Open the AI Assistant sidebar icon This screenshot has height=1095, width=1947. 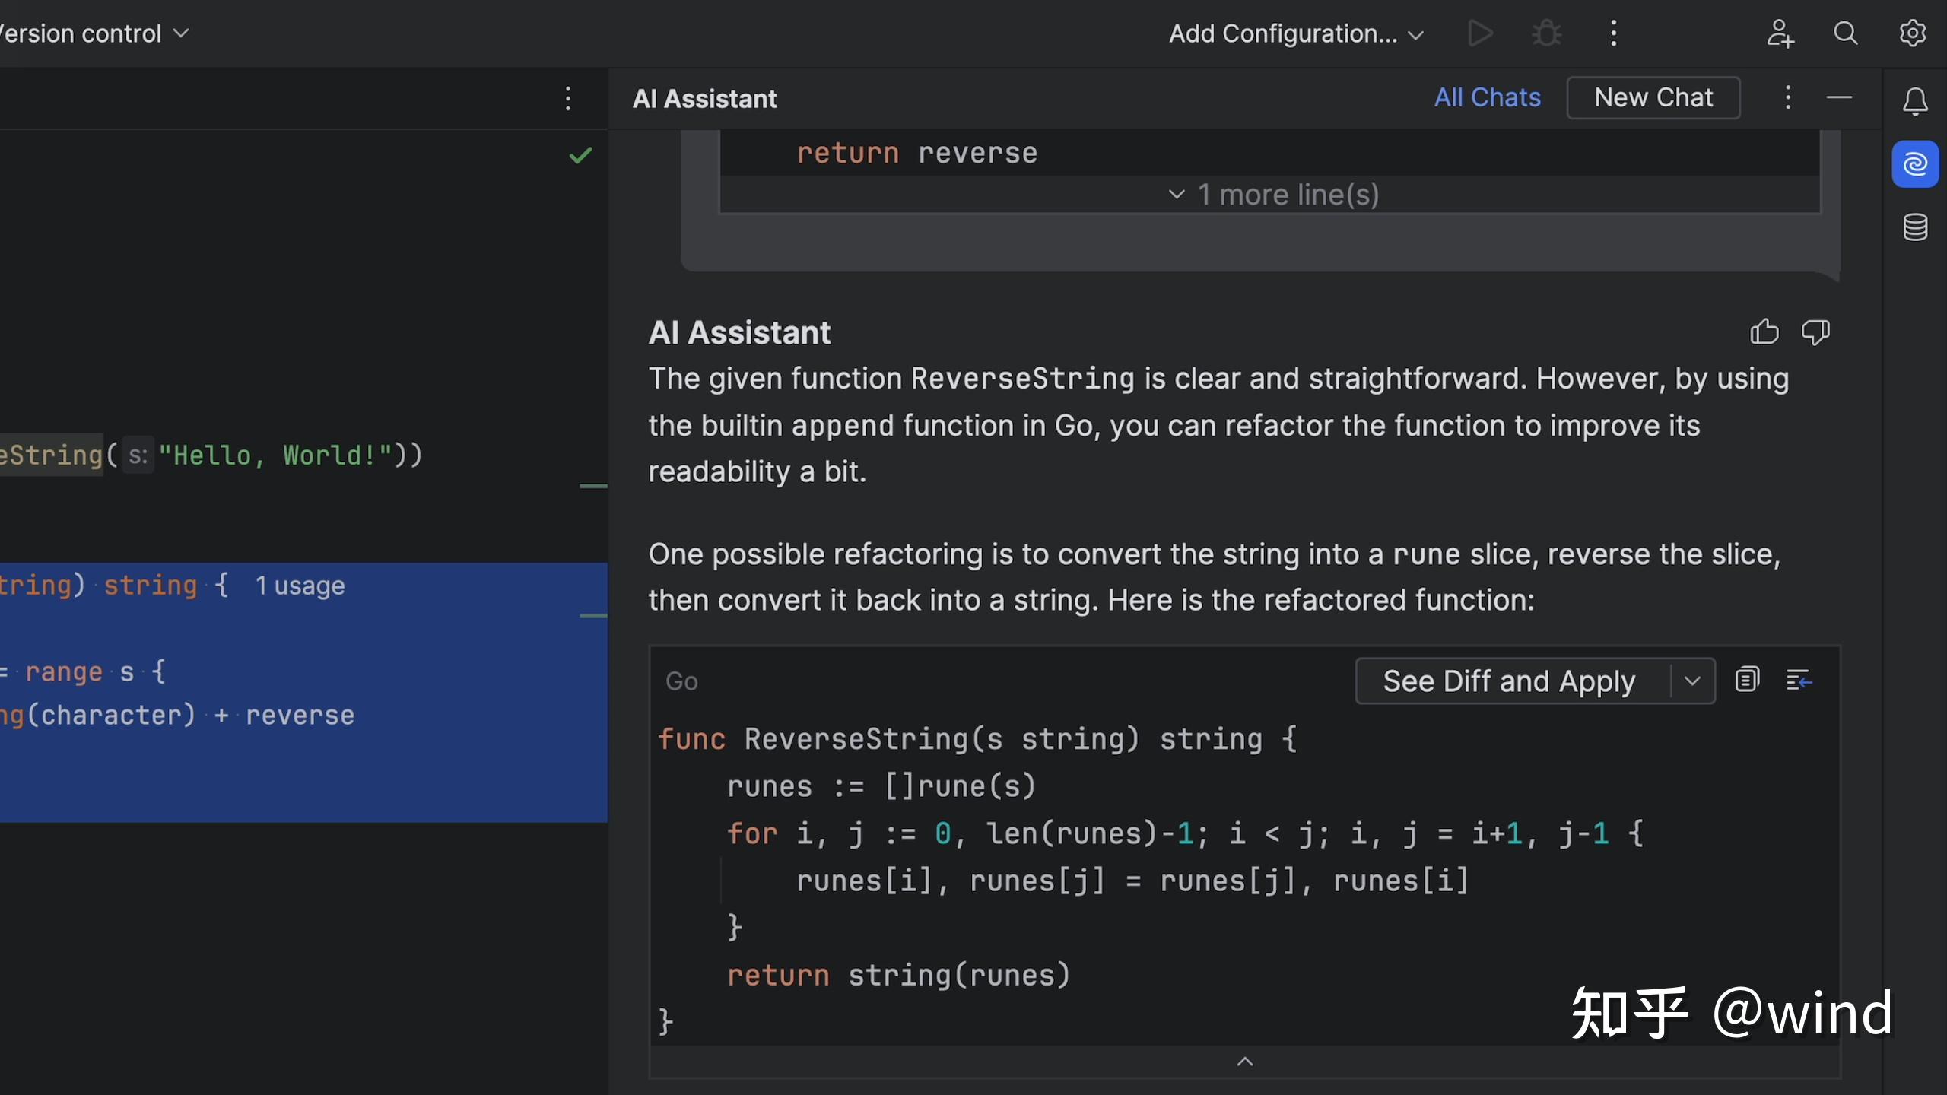[1916, 163]
